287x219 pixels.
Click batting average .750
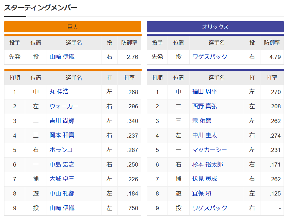pyautogui.click(x=132, y=208)
